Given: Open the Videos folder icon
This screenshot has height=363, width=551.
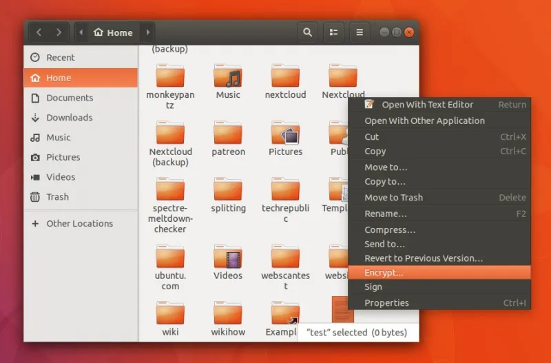Looking at the screenshot, I should [x=228, y=257].
